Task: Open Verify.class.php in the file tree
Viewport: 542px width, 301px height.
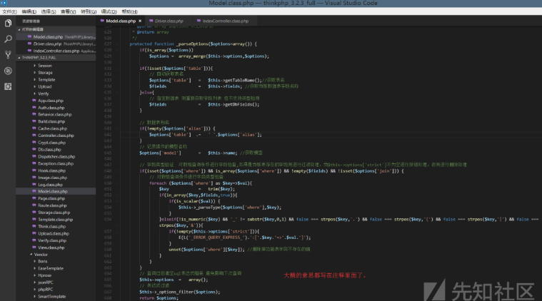Action: click(52, 240)
